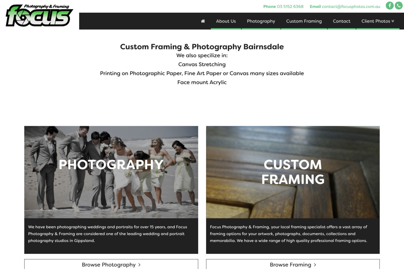Open the Custom Framing wooden frame image

[x=293, y=172]
